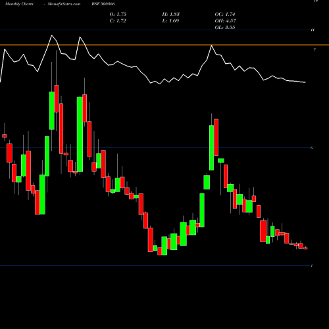
Task: Click the '11' price axis label
Action: click(x=313, y=30)
